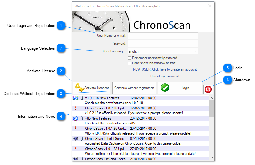255x165 pixels.
Task: Open the NEW USER create account link
Action: pyautogui.click(x=165, y=69)
